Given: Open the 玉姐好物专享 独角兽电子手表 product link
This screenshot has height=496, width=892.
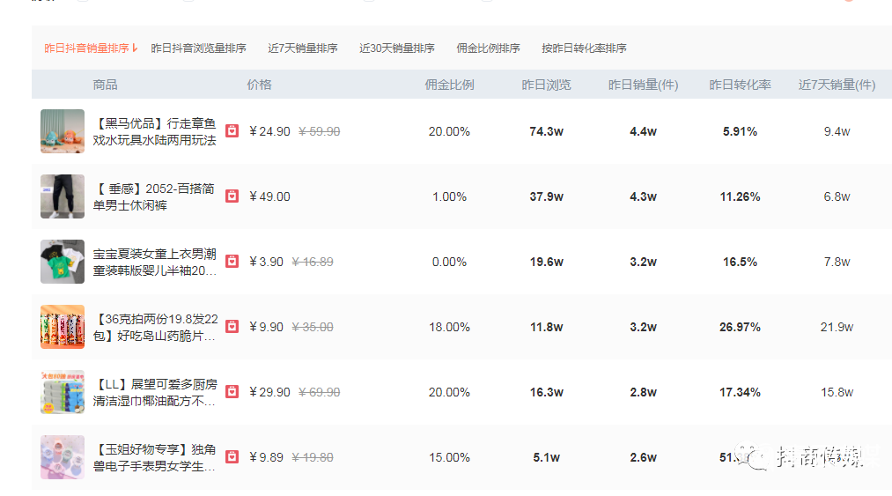Looking at the screenshot, I should (155, 457).
